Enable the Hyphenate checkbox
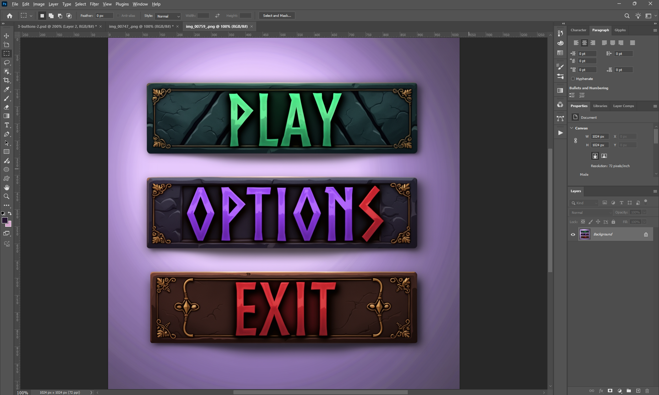The height and width of the screenshot is (395, 659). coord(573,79)
